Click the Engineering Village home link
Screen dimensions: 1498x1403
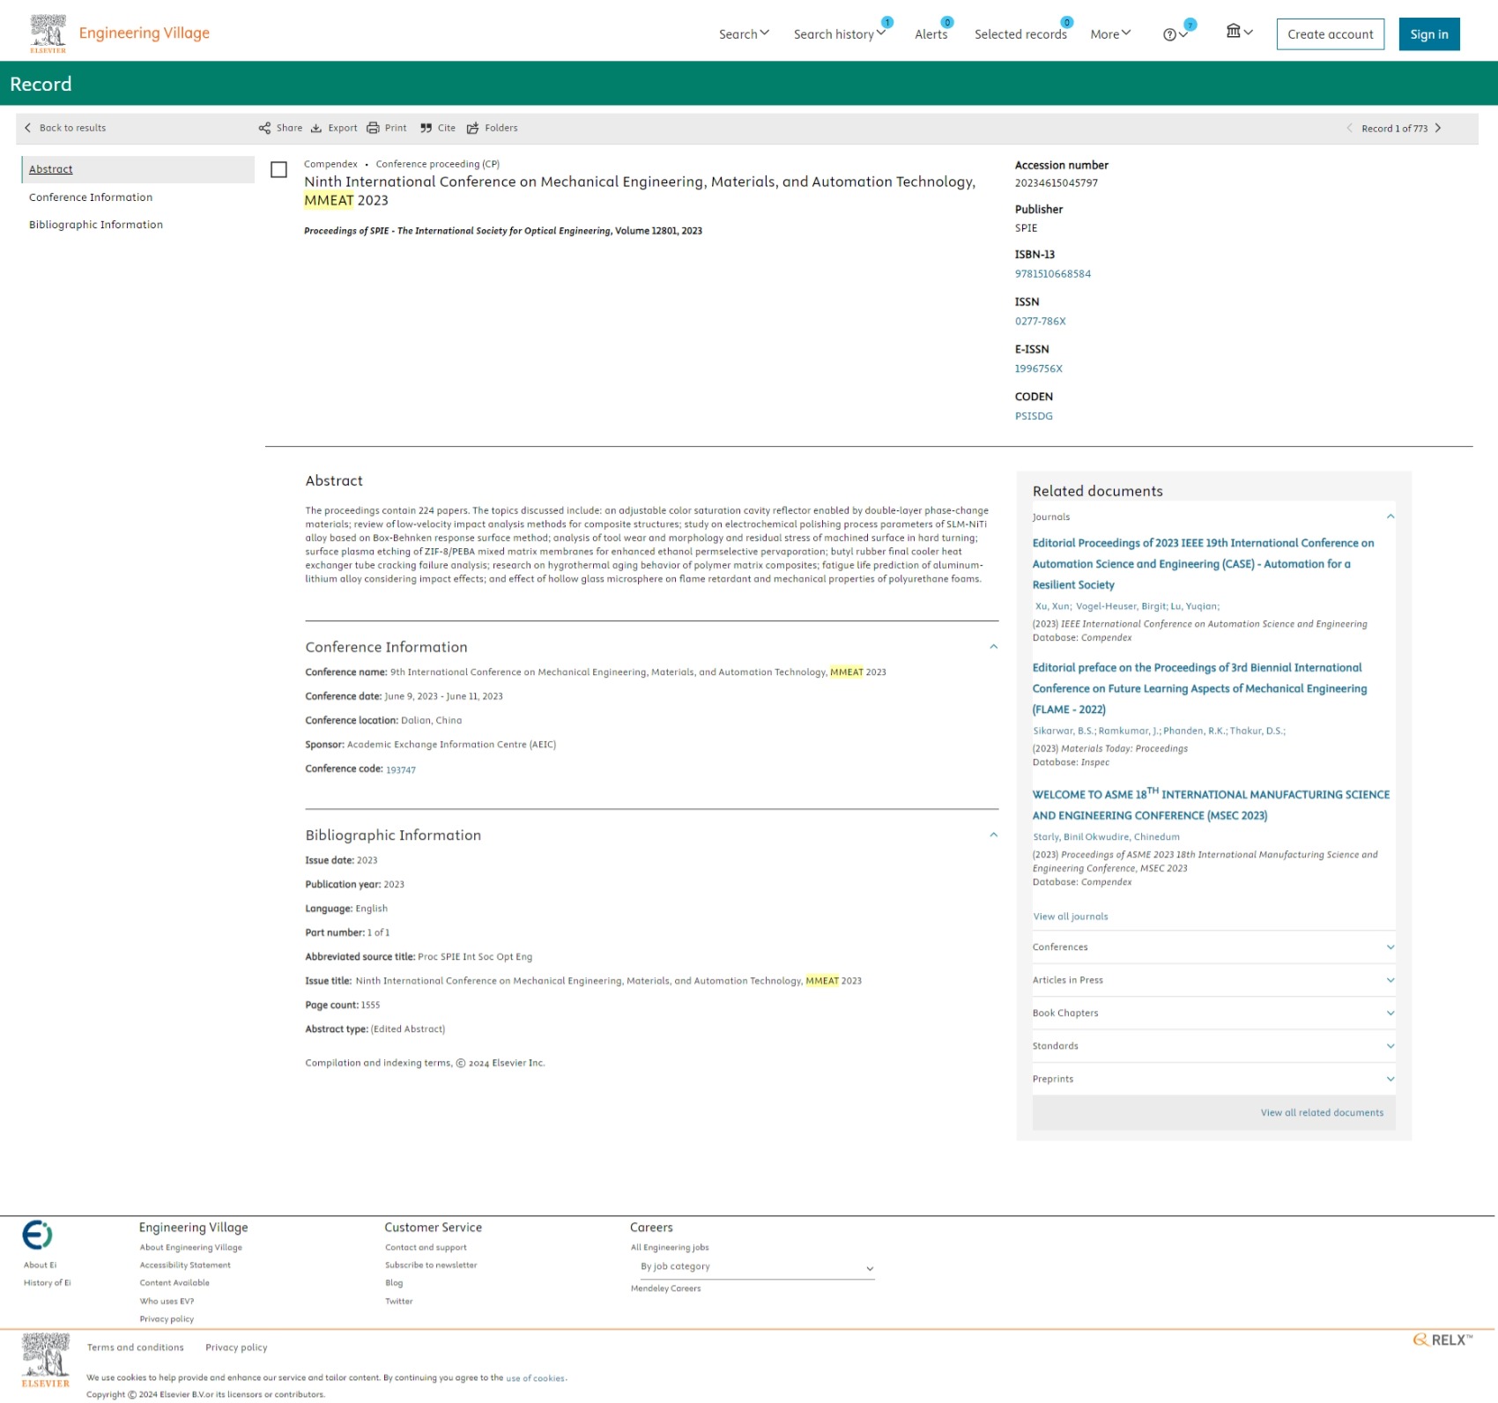[x=145, y=33]
